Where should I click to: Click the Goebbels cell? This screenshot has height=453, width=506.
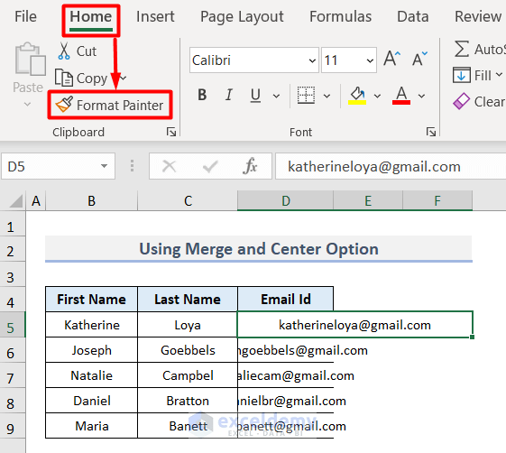point(188,350)
